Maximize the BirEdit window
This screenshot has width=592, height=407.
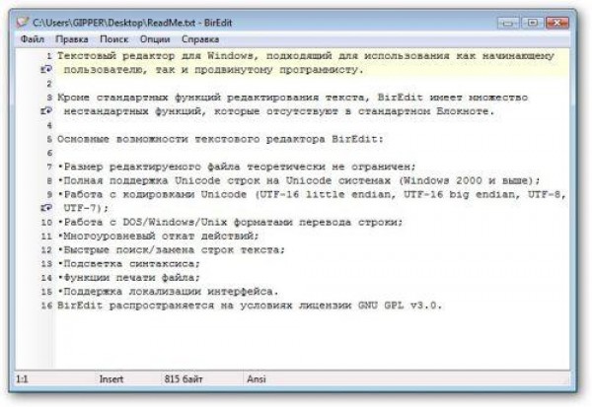(533, 23)
